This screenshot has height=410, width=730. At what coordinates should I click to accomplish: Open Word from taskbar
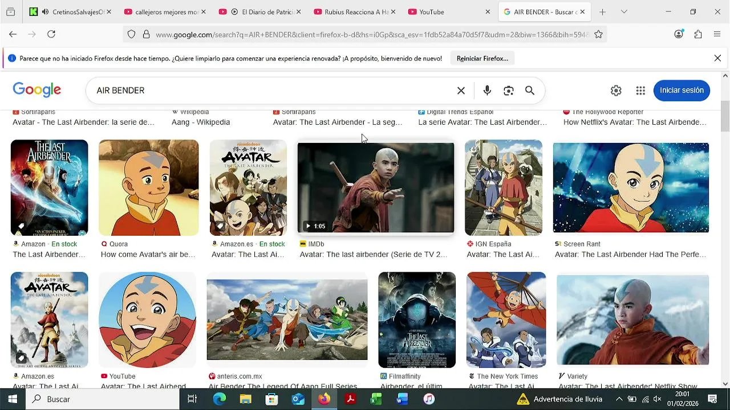click(x=403, y=399)
